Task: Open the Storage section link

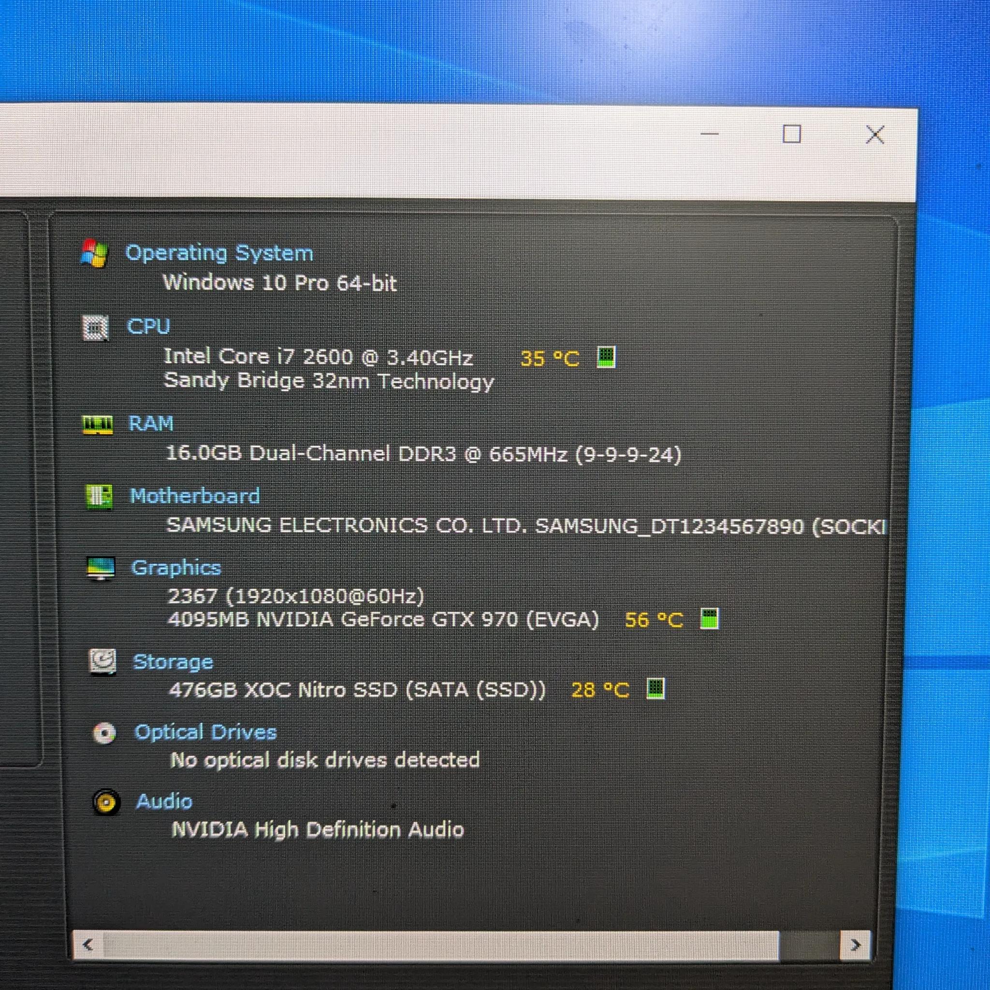Action: click(x=173, y=663)
